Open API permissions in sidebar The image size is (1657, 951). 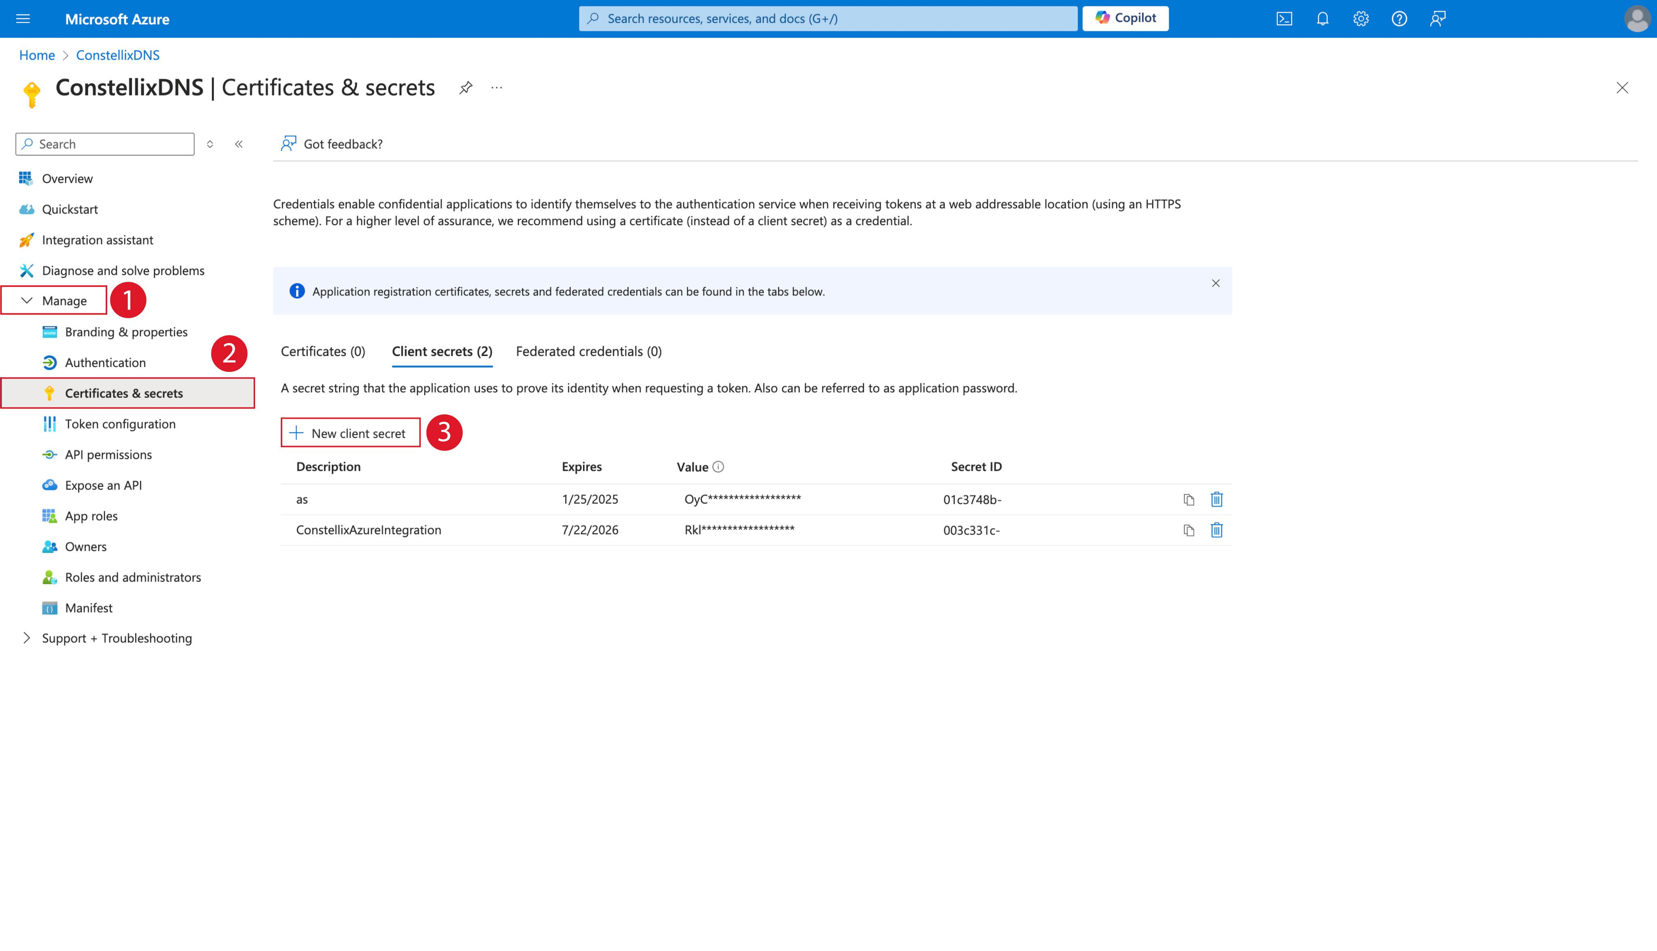coord(108,454)
